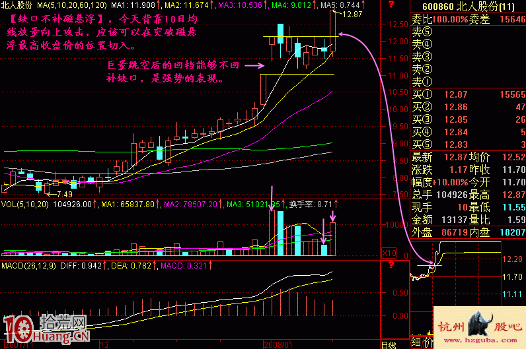
Task: Open the 细 detail tab below intraday chart
Action: click(416, 342)
